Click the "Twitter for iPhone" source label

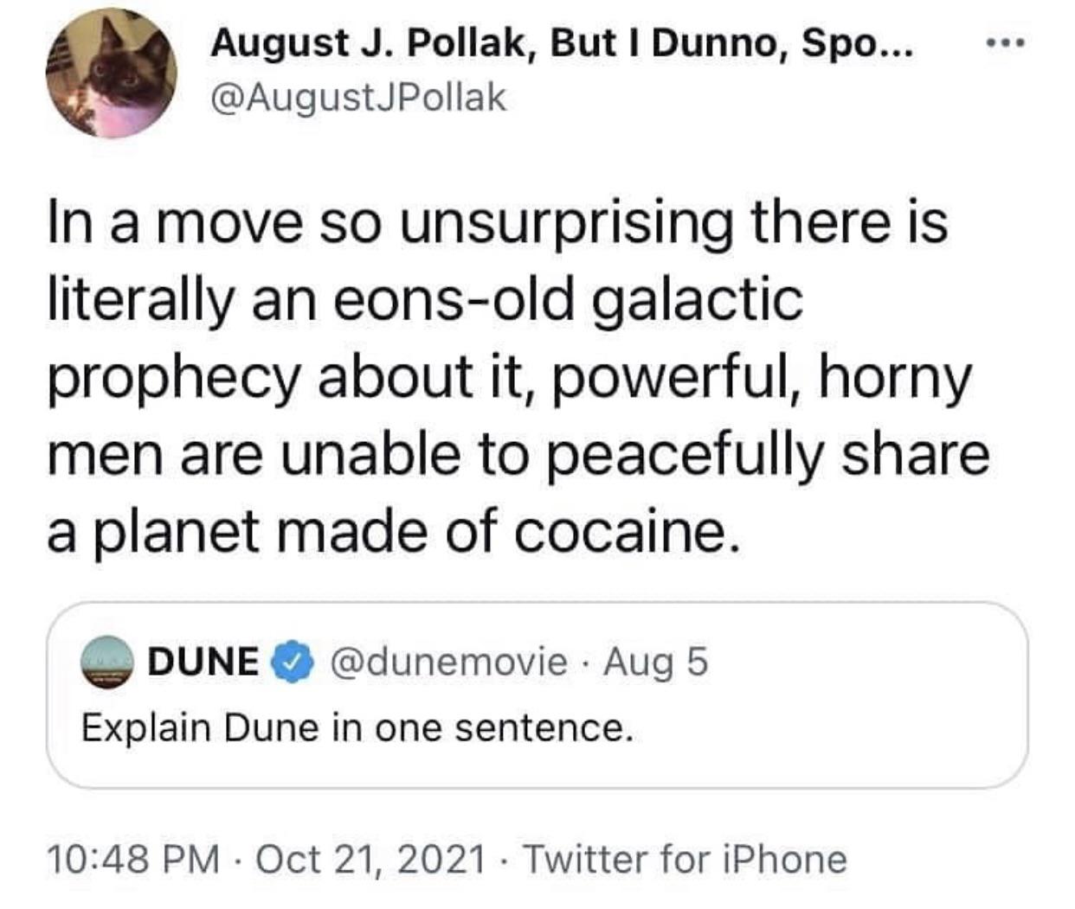[x=686, y=859]
